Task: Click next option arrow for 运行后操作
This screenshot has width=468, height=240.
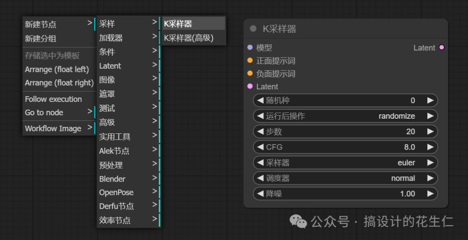Action: tap(430, 116)
